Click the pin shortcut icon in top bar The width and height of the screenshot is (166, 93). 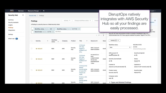click(44, 11)
